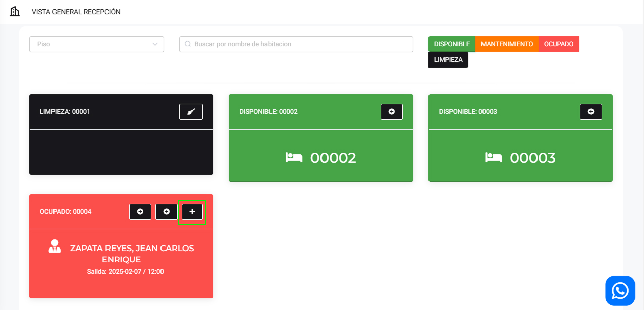644x310 pixels.
Task: Click right-arrow circle button on room 00004
Action: 140,212
